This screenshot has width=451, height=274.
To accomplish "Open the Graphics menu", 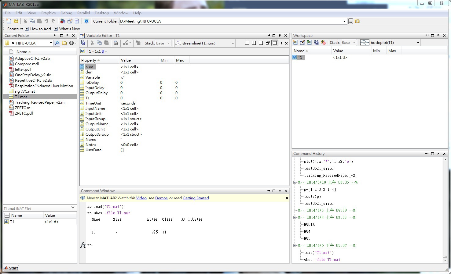I will (x=48, y=13).
